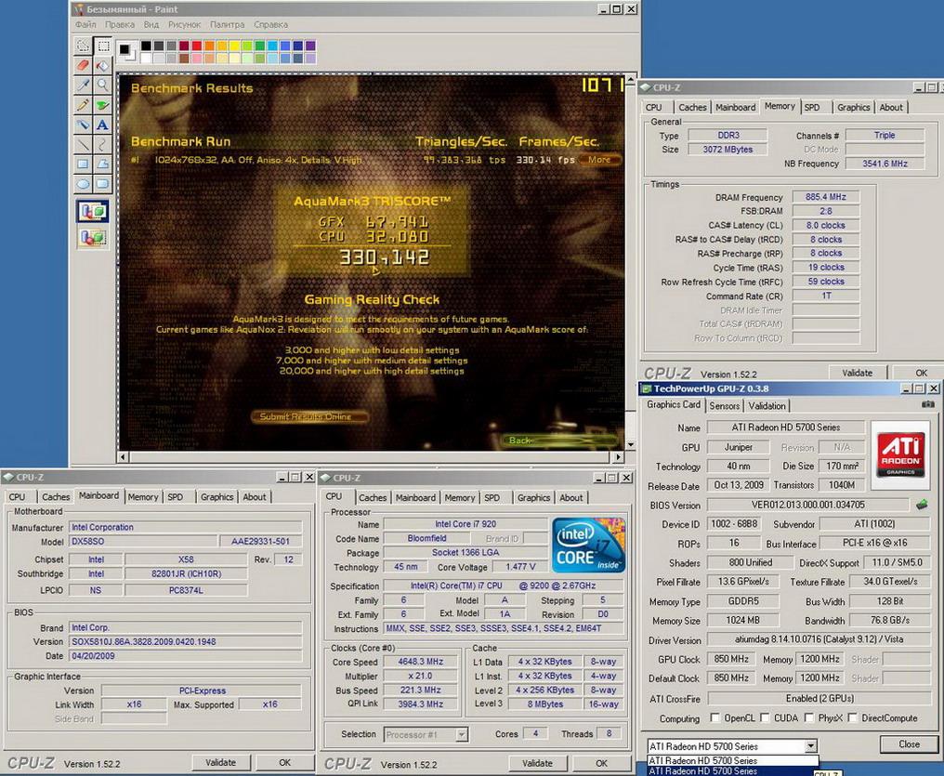The width and height of the screenshot is (944, 776).
Task: Click the BIOS save chip icon in GPU-Z
Action: coord(922,505)
